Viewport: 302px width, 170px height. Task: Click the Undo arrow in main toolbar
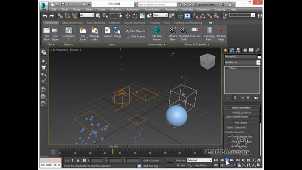coord(45,16)
